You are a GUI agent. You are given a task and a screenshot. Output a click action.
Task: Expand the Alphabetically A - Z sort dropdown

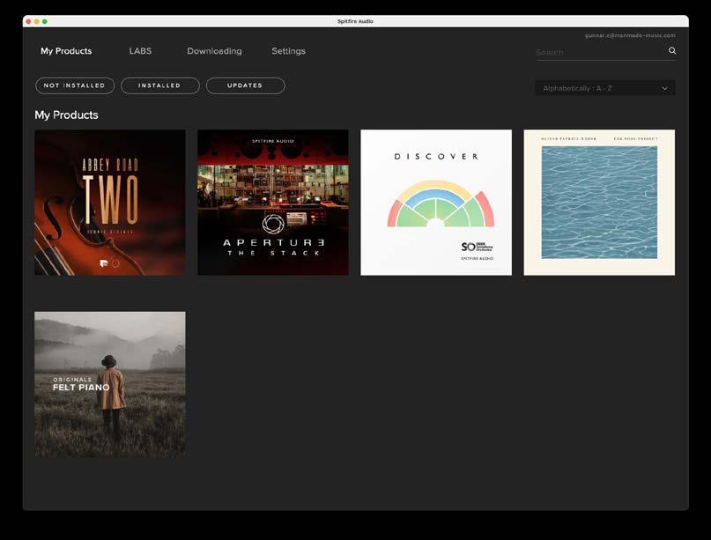tap(605, 88)
